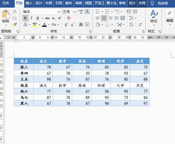Click the Subscript x₂ icon
175x144 pixels.
tap(54, 18)
